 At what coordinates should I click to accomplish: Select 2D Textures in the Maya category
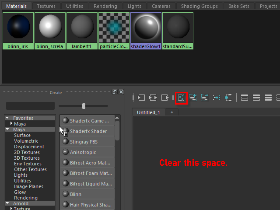(27, 152)
